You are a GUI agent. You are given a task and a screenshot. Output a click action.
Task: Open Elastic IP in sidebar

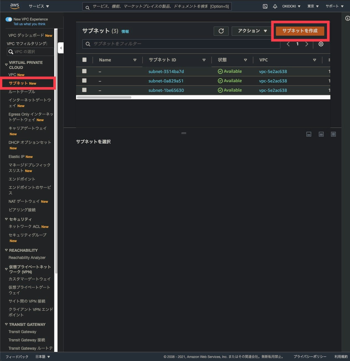pyautogui.click(x=16, y=157)
